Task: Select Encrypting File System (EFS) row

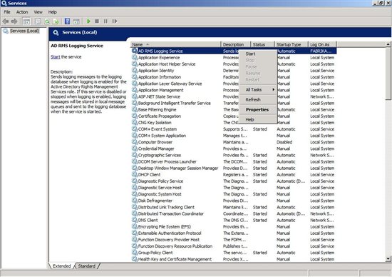Action: click(x=234, y=226)
